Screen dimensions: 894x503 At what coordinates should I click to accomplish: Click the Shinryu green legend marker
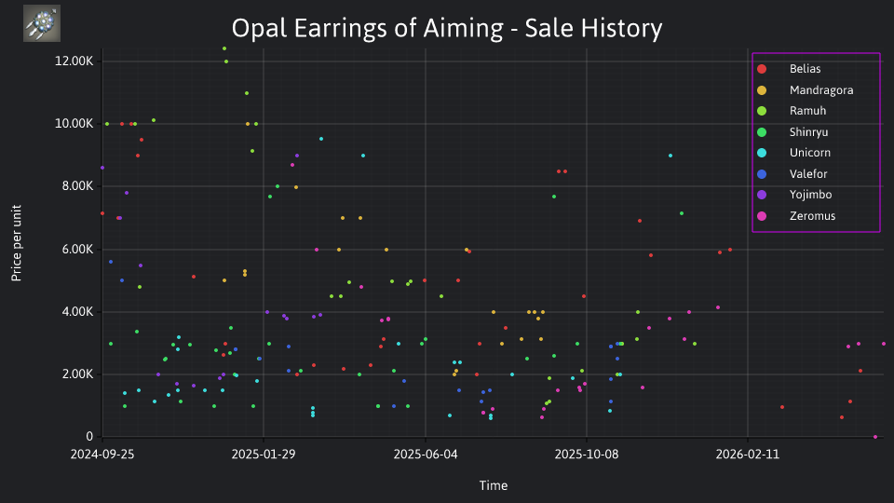(762, 132)
